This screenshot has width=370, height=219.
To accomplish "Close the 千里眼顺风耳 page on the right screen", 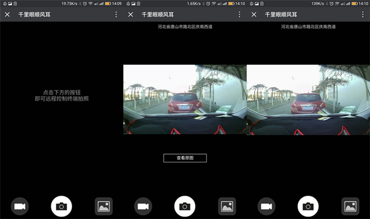I will click(254, 15).
